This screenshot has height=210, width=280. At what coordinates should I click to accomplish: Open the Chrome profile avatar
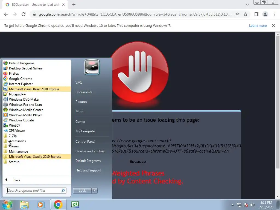(265, 14)
